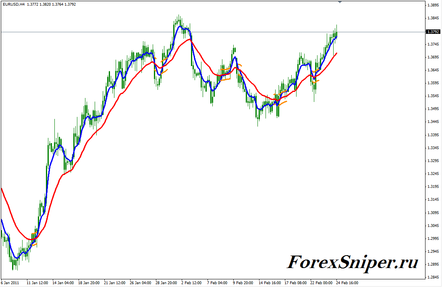Click the 14 Feb 16:00 time label
The width and height of the screenshot is (442, 287).
(270, 283)
